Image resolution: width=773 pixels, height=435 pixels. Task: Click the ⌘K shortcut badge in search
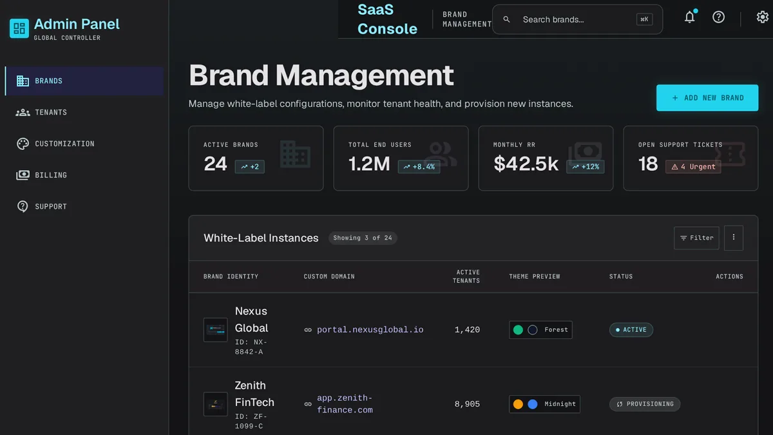pos(644,19)
